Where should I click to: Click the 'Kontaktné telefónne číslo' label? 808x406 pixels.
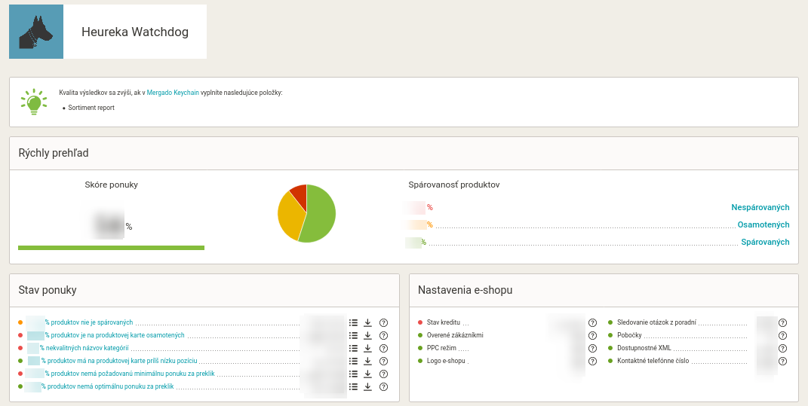pos(653,362)
